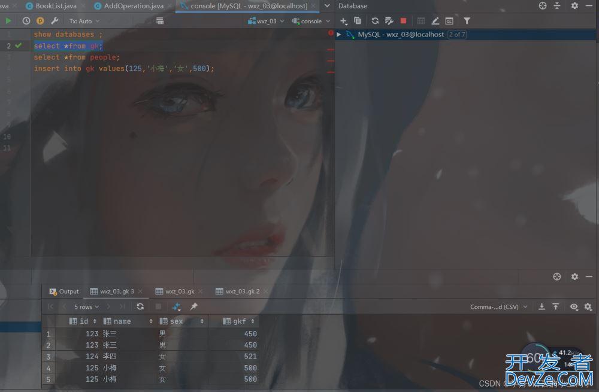Switch to the BookList.java tab
The image size is (599, 392).
pyautogui.click(x=56, y=6)
